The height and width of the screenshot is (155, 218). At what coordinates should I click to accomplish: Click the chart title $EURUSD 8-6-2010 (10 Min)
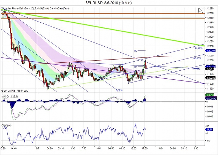(x=108, y=3)
